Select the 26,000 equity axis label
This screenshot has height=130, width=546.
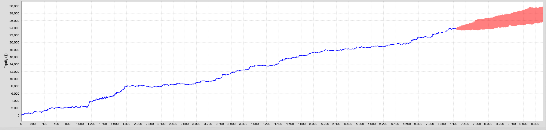(x=14, y=21)
